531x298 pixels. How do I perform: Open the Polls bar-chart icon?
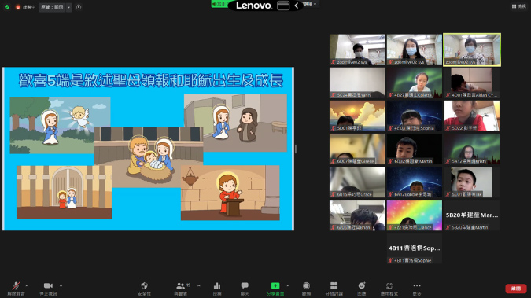click(x=217, y=285)
